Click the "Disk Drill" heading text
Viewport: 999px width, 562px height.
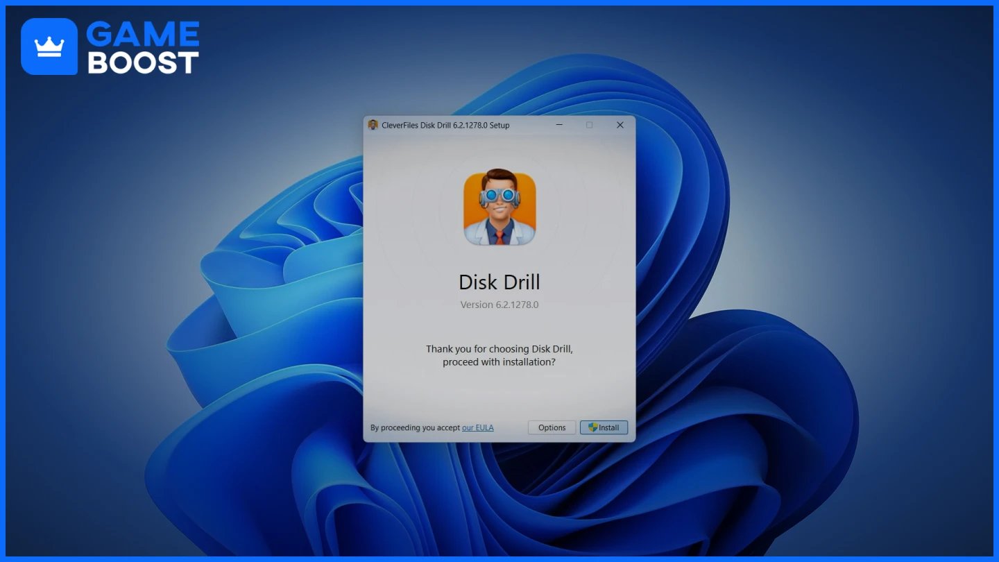[499, 282]
